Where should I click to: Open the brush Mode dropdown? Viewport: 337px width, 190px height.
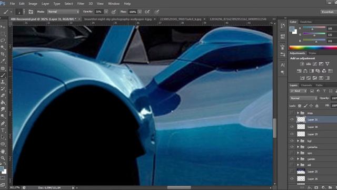click(x=63, y=12)
